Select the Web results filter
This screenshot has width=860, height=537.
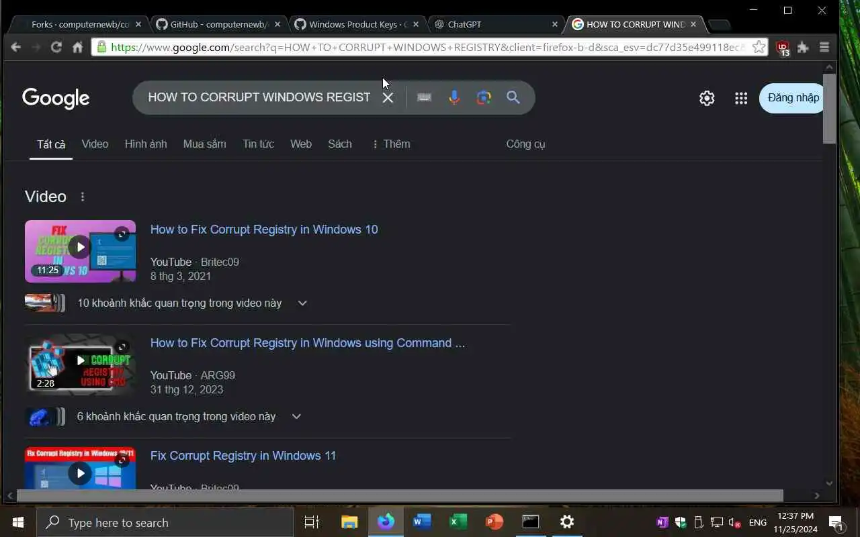coord(301,144)
